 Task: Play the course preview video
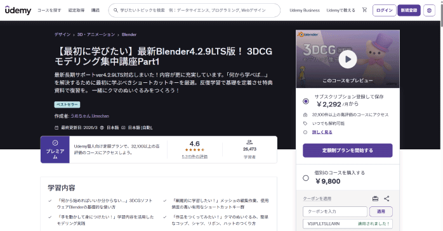(348, 59)
